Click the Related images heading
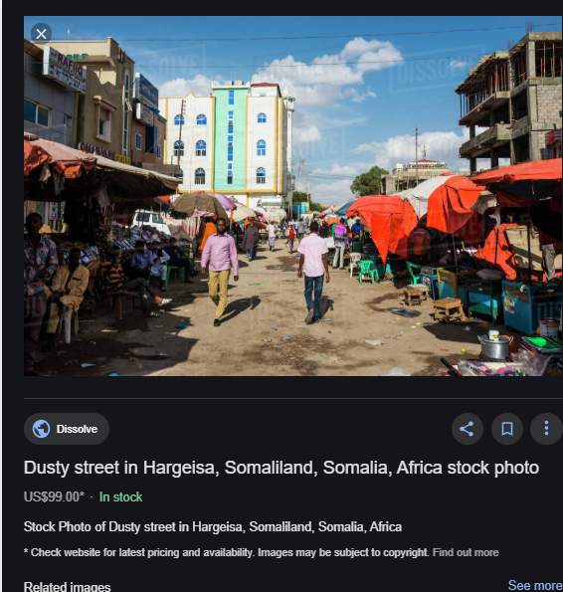This screenshot has width=563, height=592. tap(68, 587)
